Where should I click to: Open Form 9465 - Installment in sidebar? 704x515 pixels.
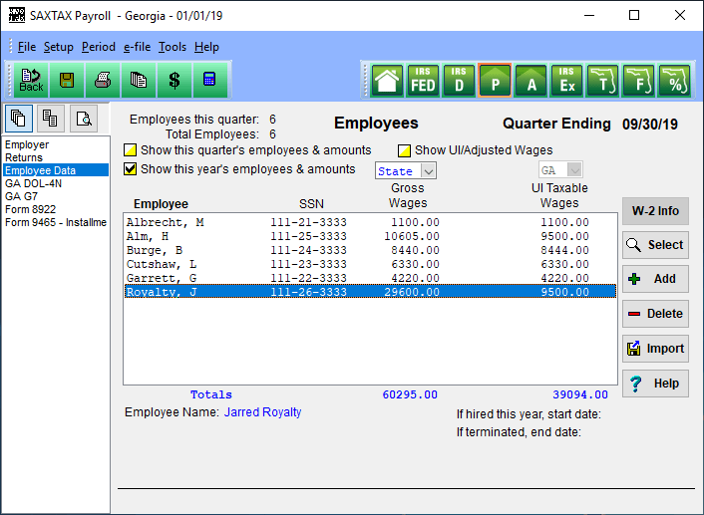coord(56,222)
